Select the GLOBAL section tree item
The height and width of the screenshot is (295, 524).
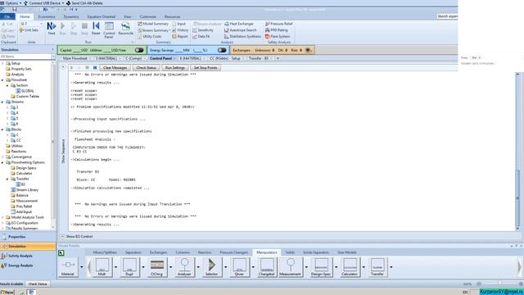tap(27, 91)
